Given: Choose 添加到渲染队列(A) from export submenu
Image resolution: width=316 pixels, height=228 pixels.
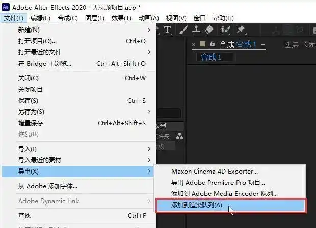Looking at the screenshot, I should 197,205.
